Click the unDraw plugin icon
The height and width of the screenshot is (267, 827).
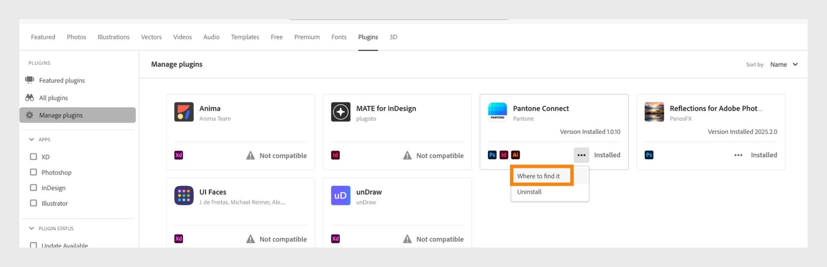click(341, 196)
